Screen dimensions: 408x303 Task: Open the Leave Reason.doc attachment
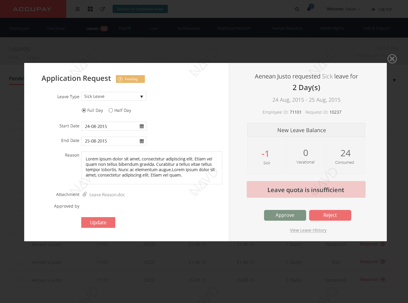coord(107,195)
